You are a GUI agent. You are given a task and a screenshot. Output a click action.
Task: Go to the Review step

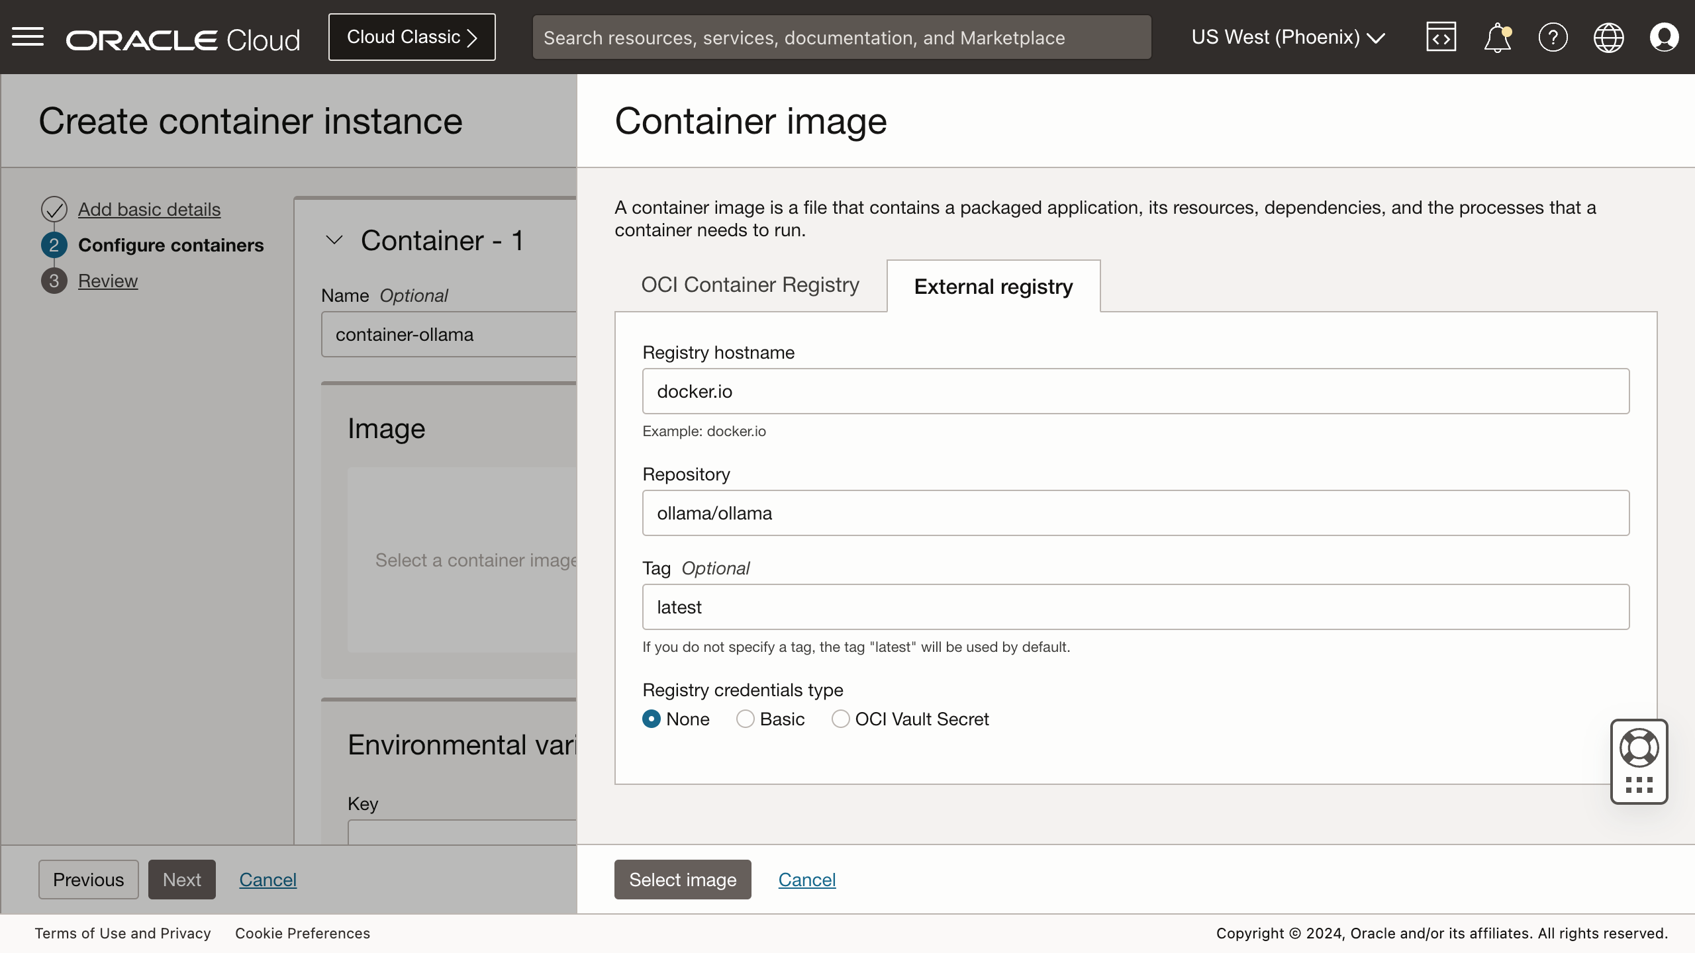click(108, 281)
